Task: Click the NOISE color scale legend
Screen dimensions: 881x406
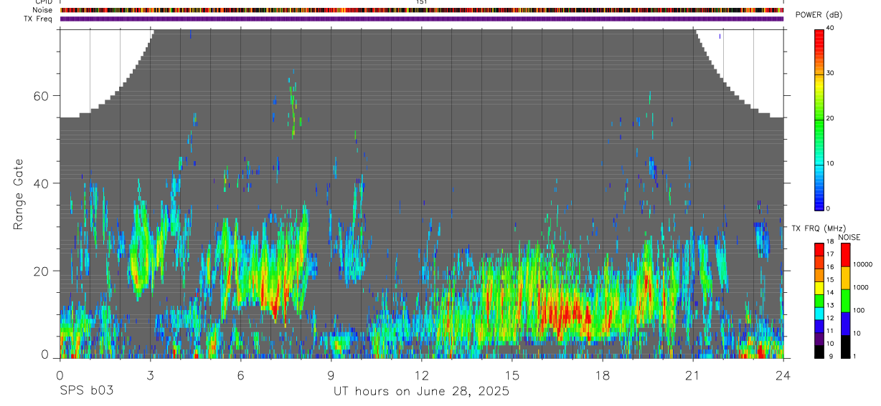Action: pyautogui.click(x=845, y=301)
